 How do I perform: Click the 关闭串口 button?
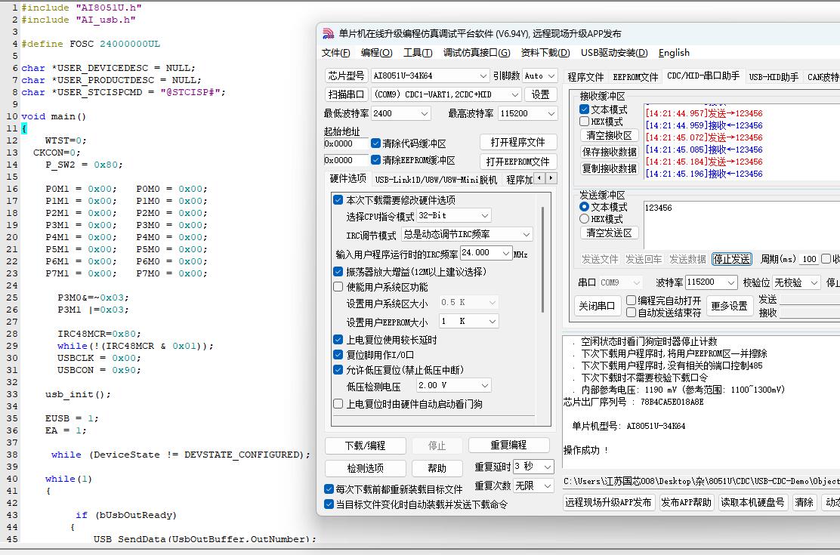pos(597,306)
